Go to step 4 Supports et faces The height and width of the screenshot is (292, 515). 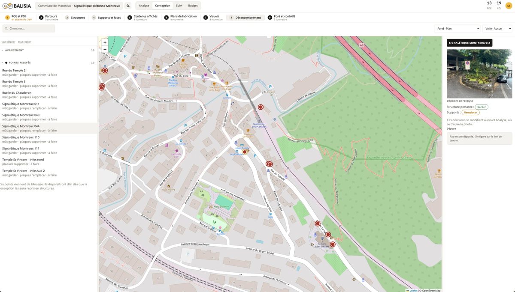pyautogui.click(x=106, y=18)
